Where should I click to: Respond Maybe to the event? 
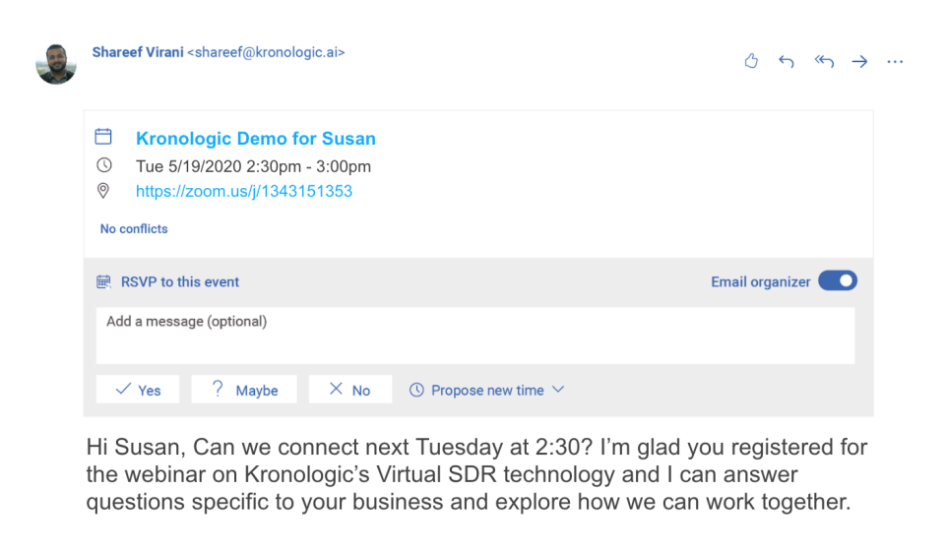click(245, 390)
